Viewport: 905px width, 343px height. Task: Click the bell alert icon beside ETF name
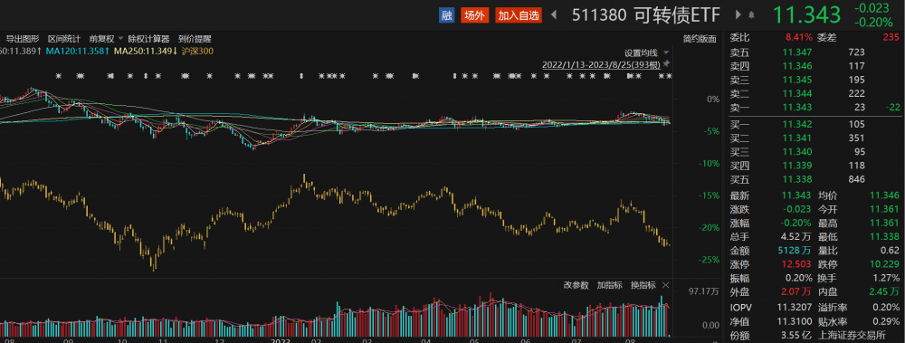(x=751, y=15)
